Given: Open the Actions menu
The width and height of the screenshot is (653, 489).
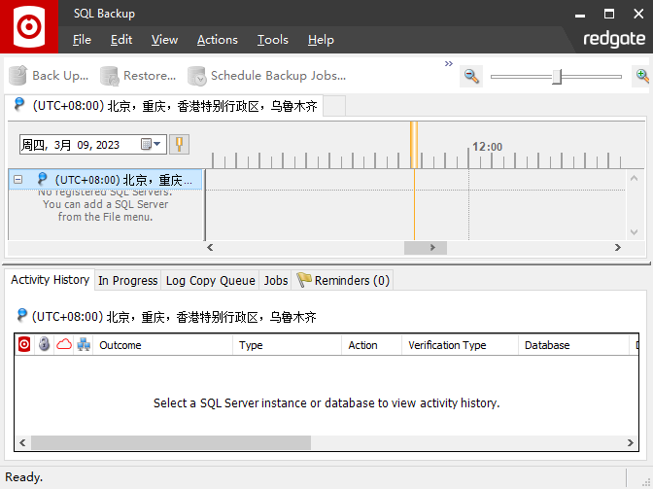Looking at the screenshot, I should 218,40.
